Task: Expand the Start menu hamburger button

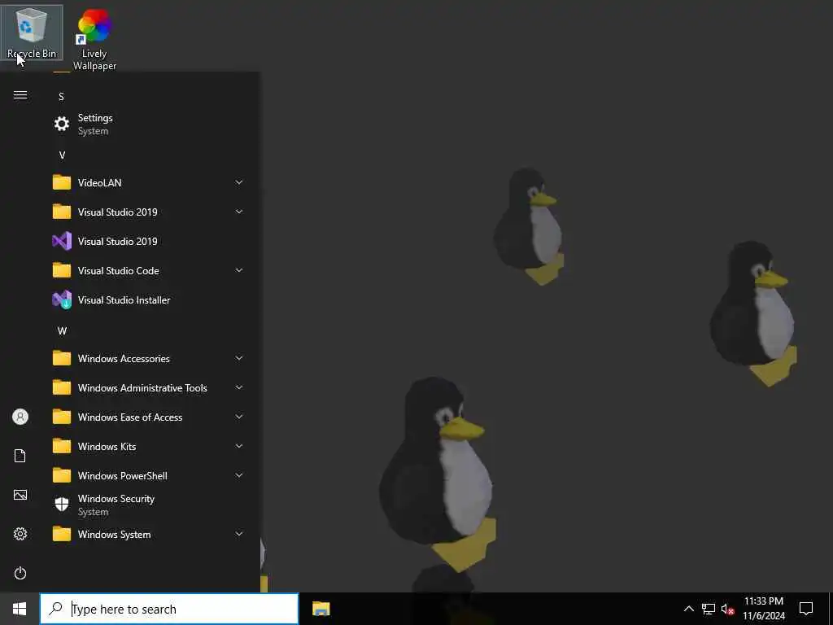Action: [20, 95]
